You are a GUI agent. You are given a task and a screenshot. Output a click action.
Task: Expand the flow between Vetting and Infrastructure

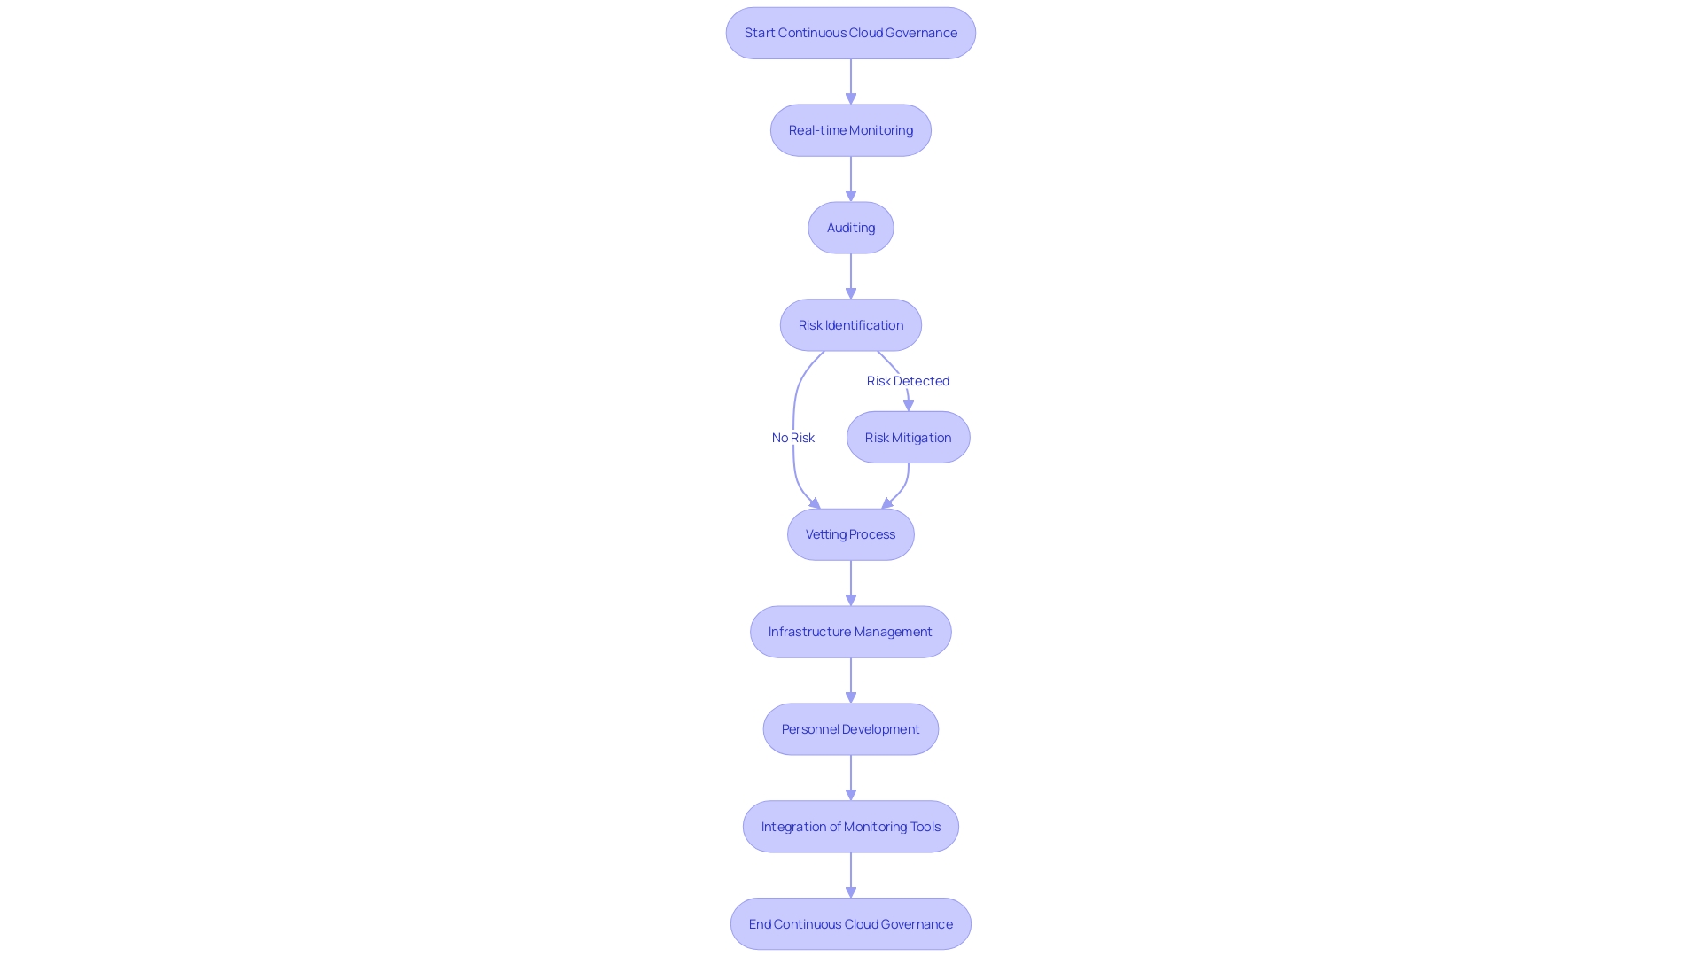coord(850,582)
